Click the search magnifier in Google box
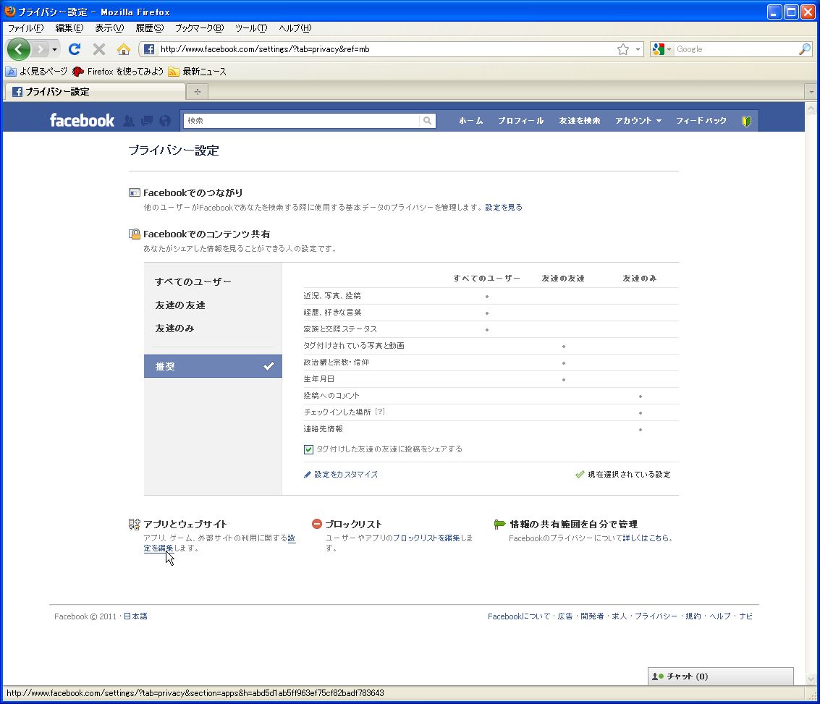Viewport: 820px width, 704px height. coord(804,49)
